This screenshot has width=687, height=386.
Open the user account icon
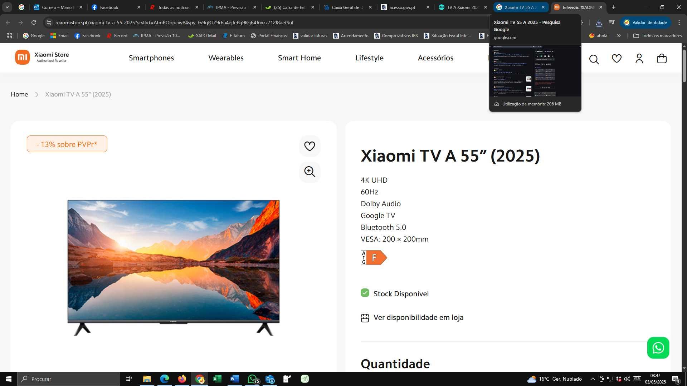(x=639, y=58)
